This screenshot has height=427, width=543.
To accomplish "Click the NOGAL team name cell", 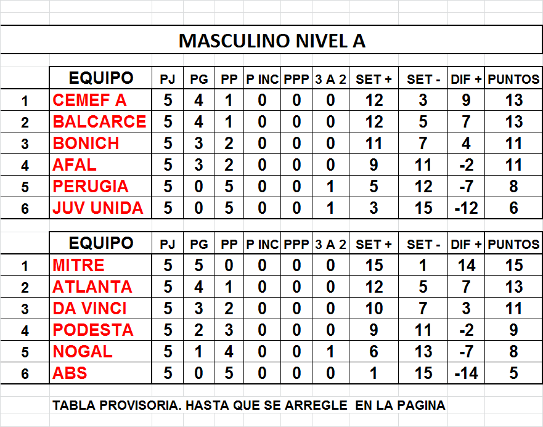I will [100, 351].
